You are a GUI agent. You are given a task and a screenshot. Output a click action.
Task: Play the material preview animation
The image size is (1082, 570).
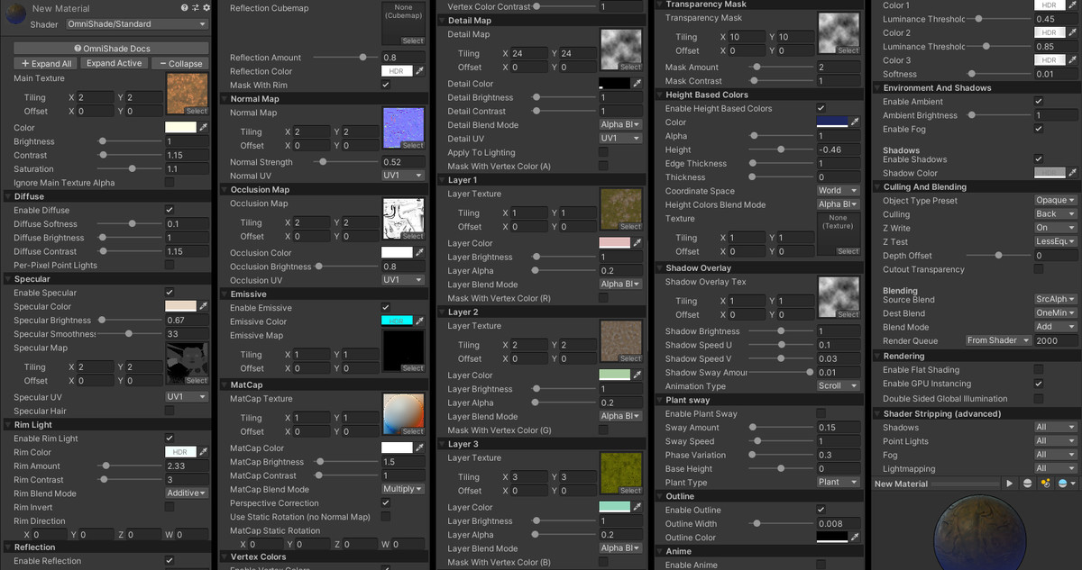coord(1010,484)
